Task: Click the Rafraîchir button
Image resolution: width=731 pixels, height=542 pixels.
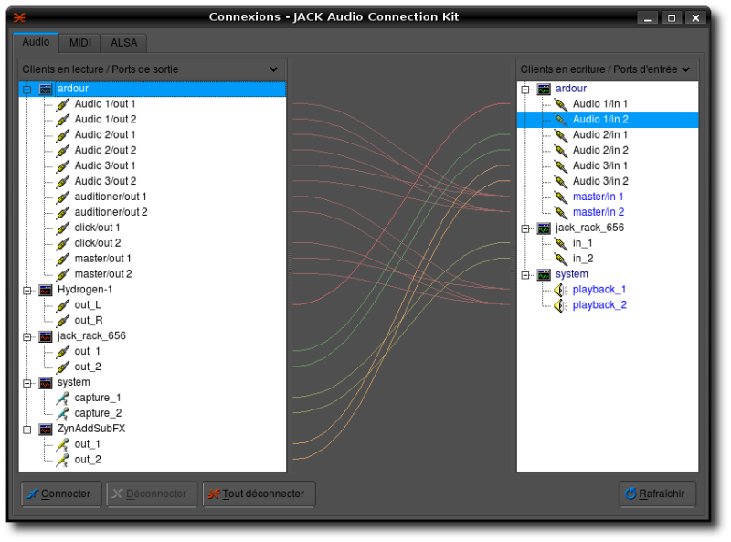Action: click(x=657, y=494)
